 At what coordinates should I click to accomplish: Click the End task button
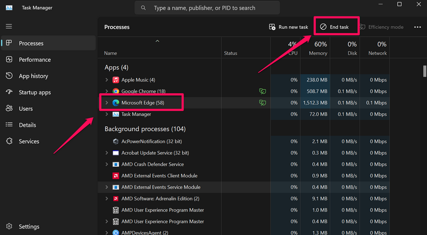point(334,27)
